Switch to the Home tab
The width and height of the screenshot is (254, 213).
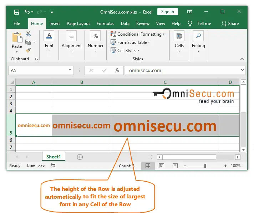(37, 24)
